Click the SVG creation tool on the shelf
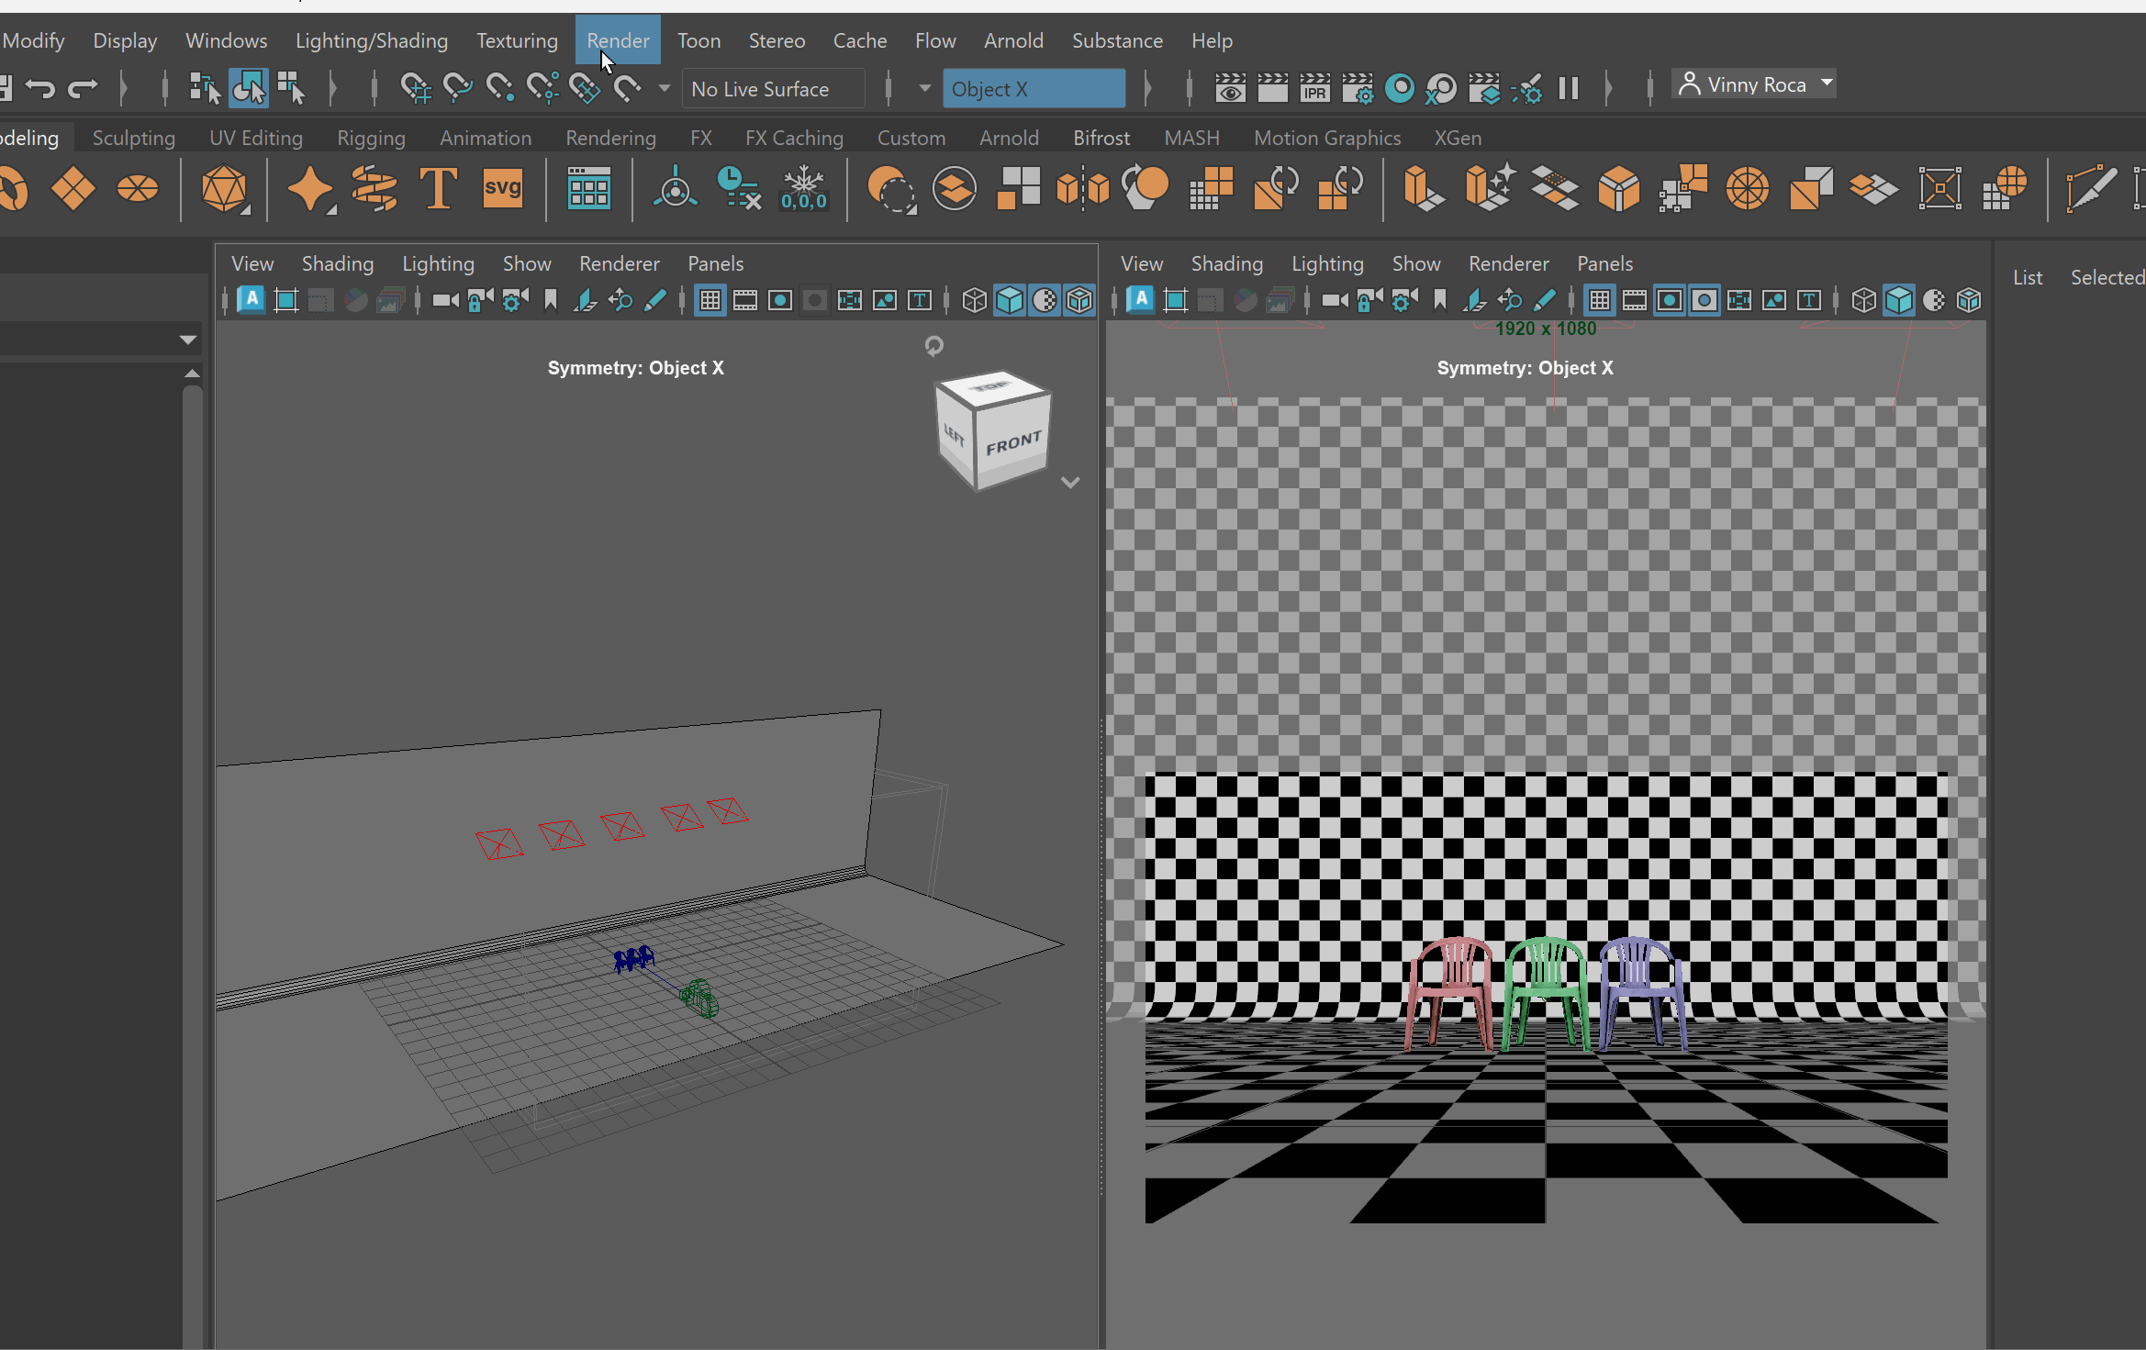This screenshot has width=2146, height=1350. (x=503, y=188)
